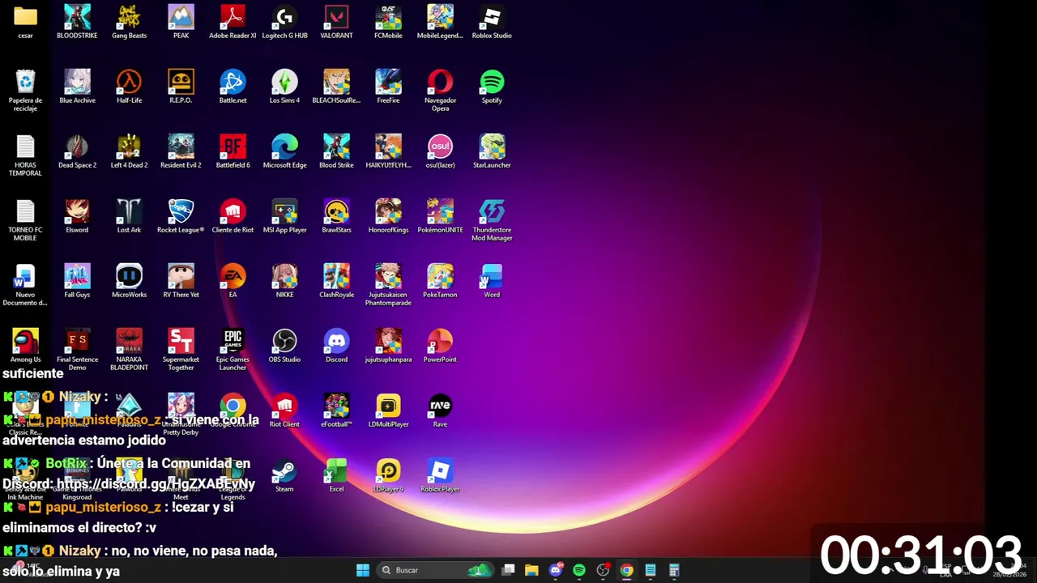Open the Word desktop shortcut

tap(492, 281)
